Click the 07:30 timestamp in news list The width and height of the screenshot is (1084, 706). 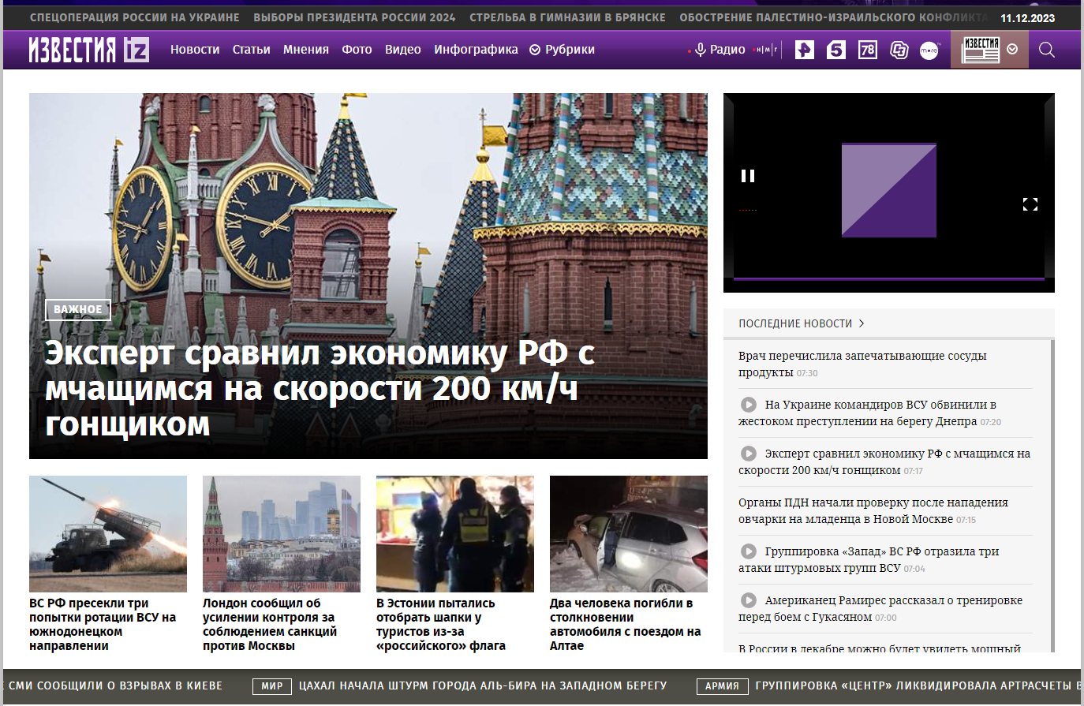807,373
